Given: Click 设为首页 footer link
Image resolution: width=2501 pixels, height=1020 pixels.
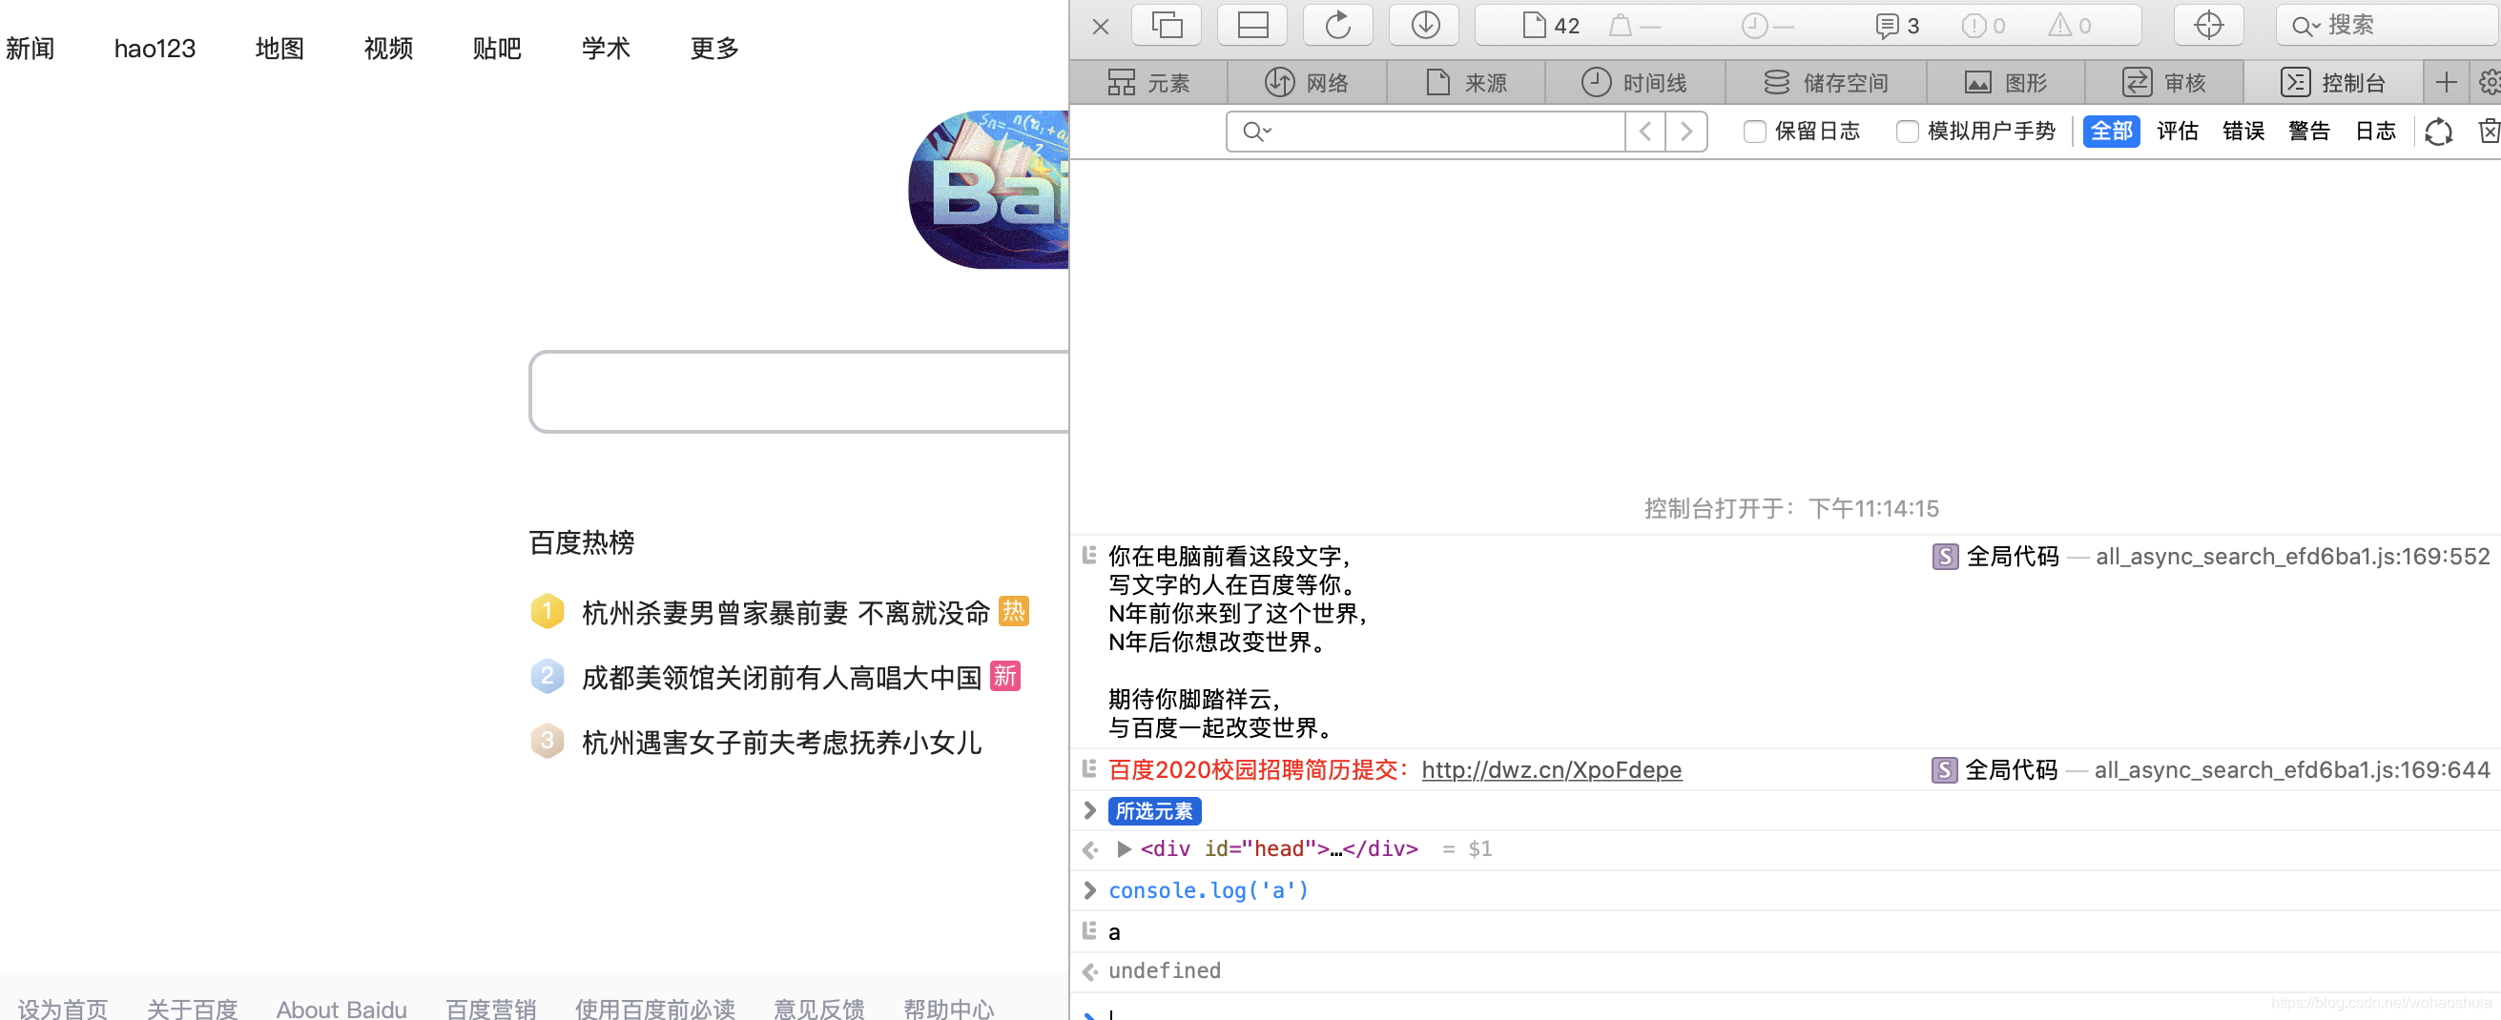Looking at the screenshot, I should tap(62, 1009).
